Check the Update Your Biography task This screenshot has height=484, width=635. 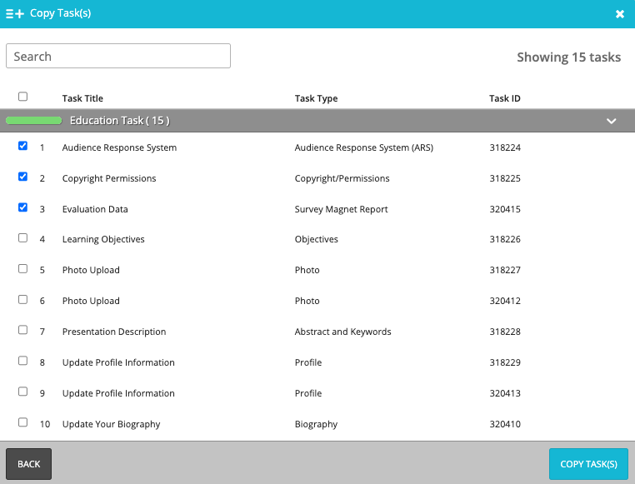(23, 422)
